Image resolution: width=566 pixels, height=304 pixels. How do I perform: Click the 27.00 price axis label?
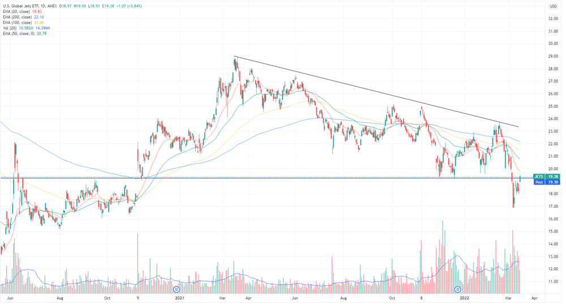tap(553, 81)
